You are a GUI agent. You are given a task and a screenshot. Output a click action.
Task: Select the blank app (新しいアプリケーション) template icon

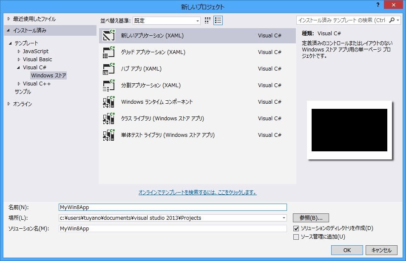click(x=109, y=36)
